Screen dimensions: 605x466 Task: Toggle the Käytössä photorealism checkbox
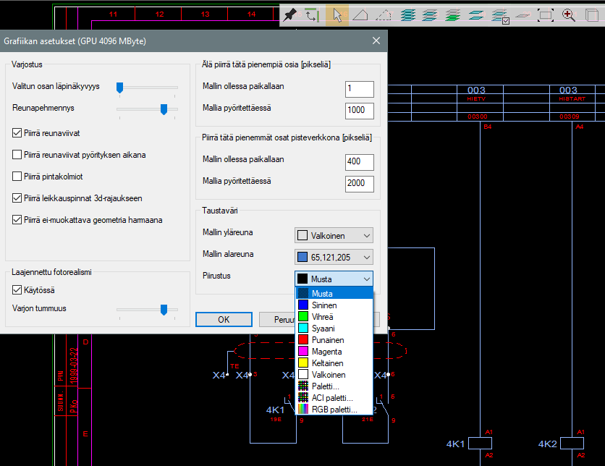coord(17,290)
